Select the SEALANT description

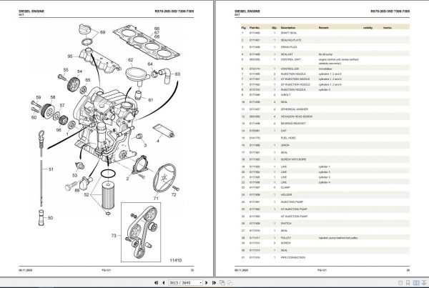(287, 54)
